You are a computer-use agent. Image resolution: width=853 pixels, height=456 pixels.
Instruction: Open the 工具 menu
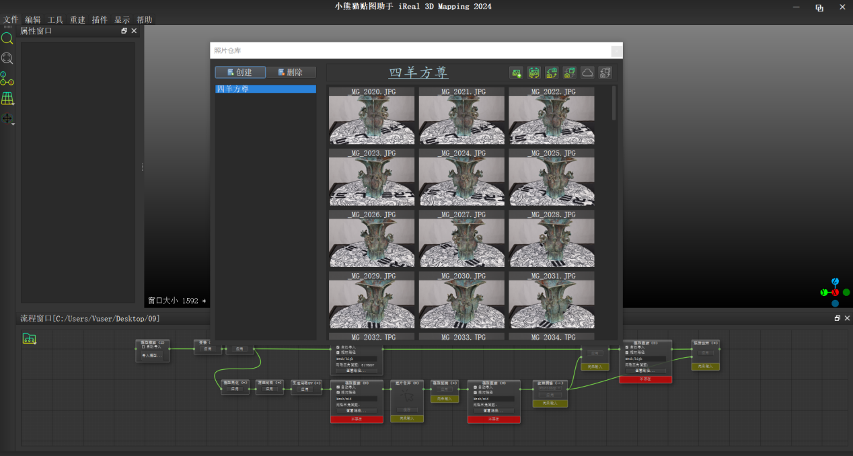tap(55, 20)
